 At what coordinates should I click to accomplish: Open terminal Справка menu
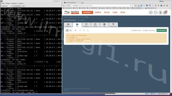click(21, 3)
